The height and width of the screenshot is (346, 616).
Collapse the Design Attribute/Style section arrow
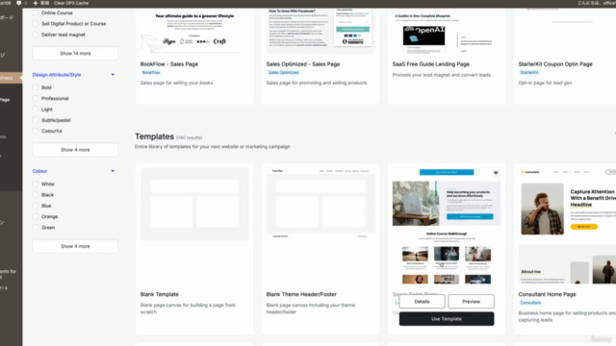[113, 75]
